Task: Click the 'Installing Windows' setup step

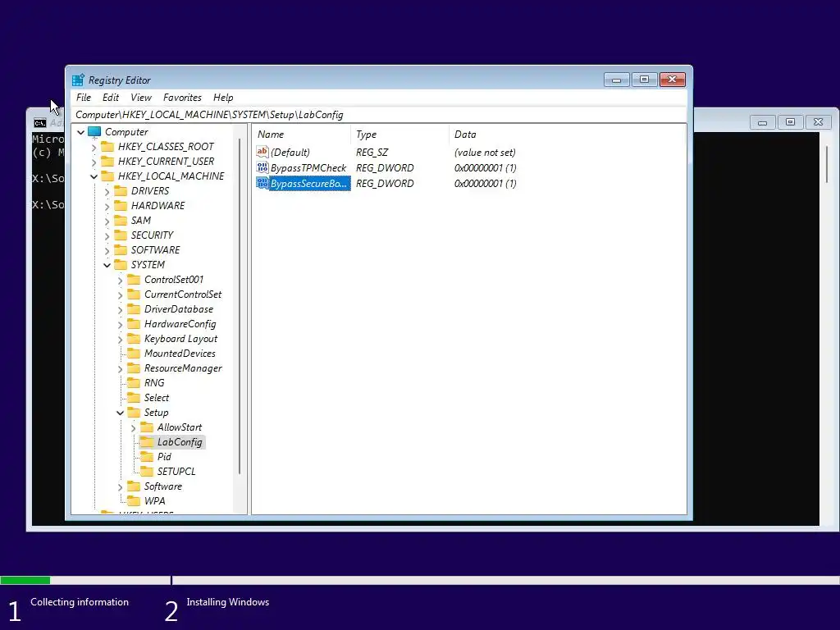Action: (x=228, y=602)
